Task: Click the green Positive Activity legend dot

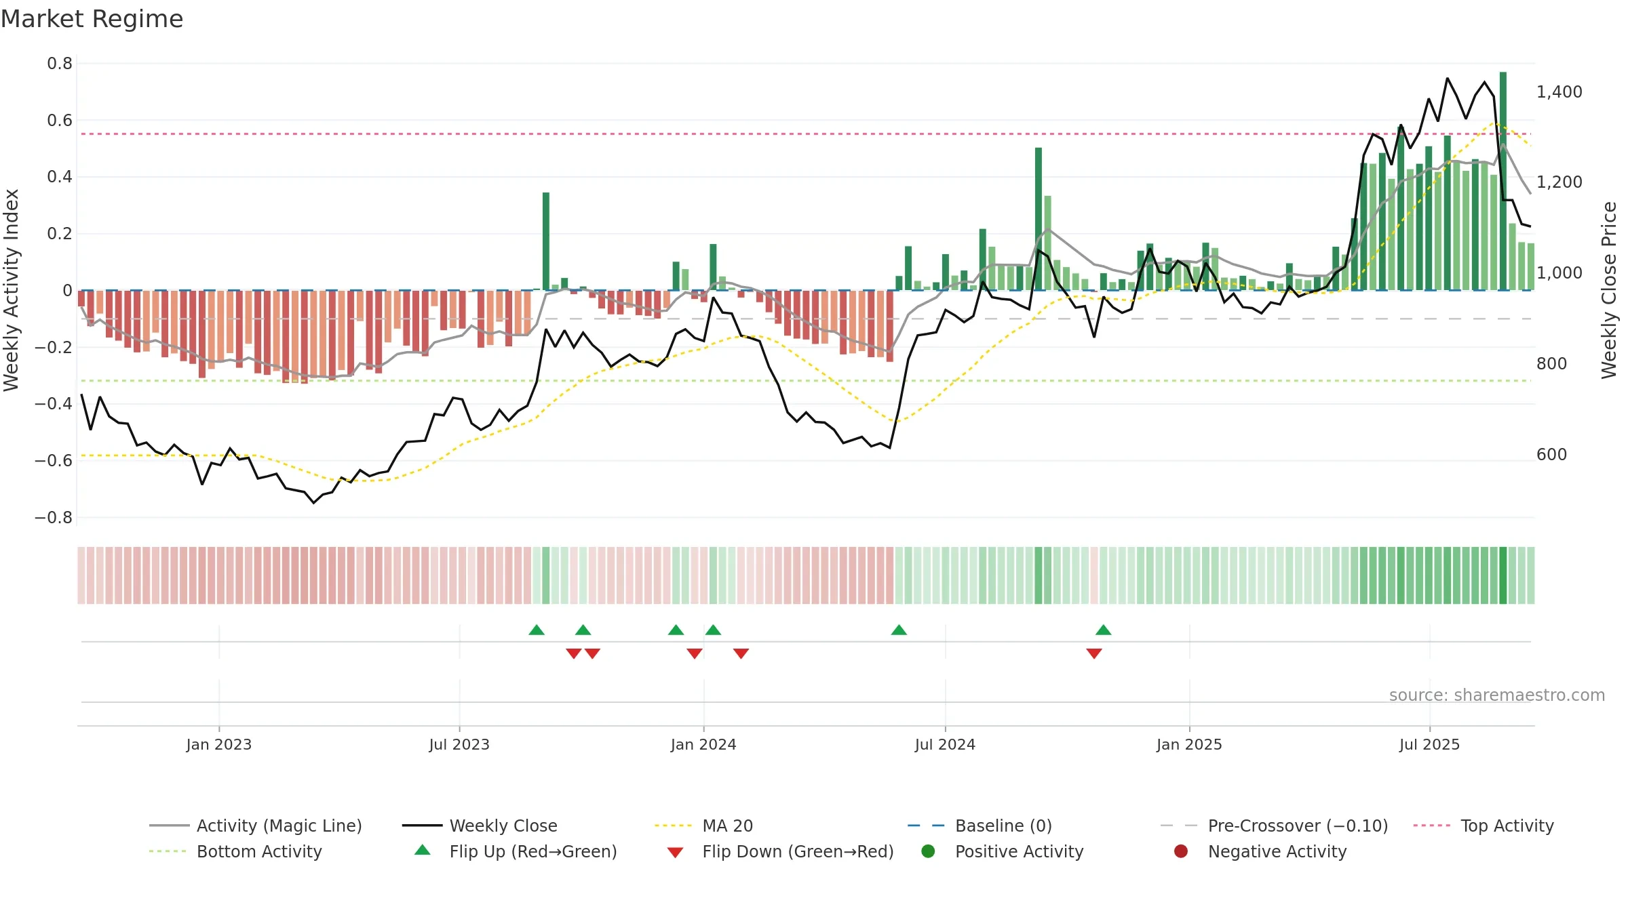Action: point(929,851)
